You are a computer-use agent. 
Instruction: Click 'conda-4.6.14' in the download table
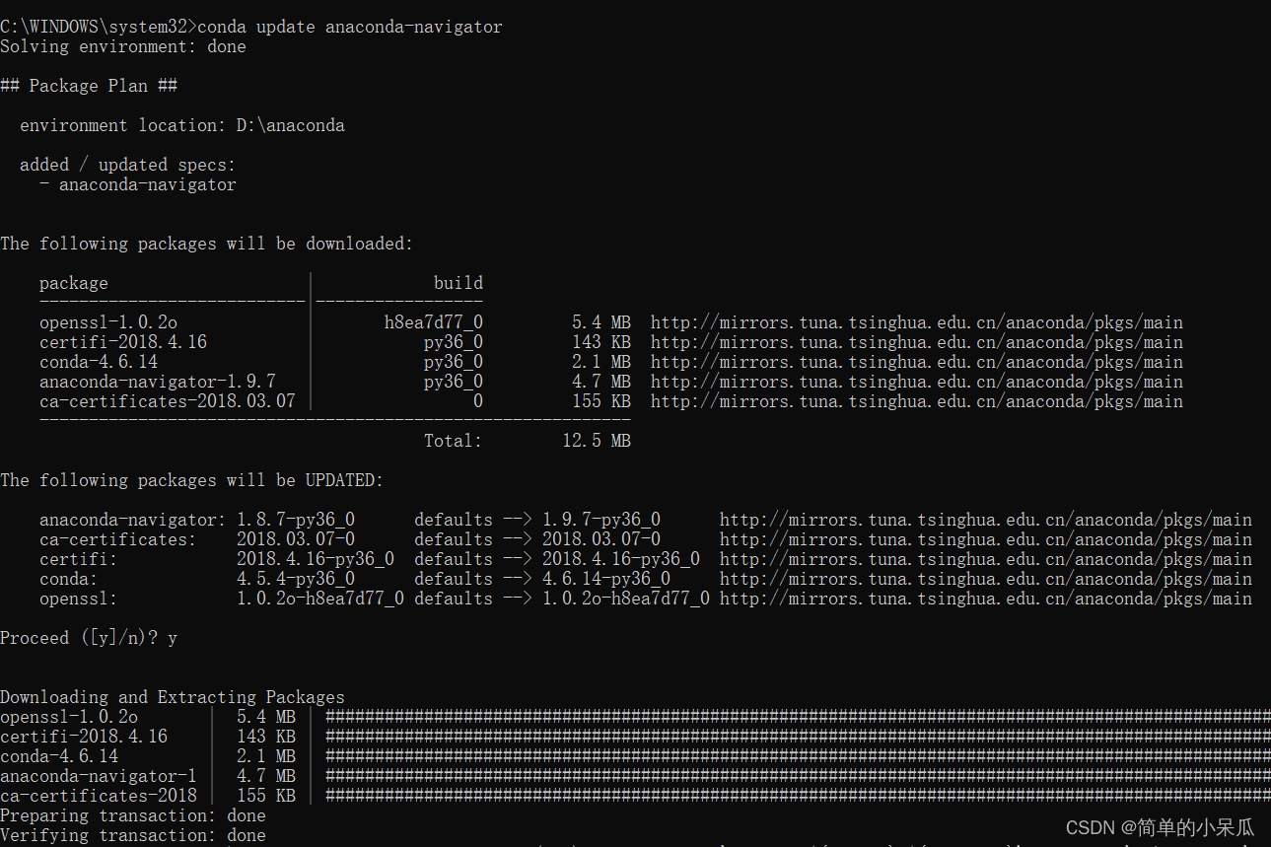(x=99, y=362)
